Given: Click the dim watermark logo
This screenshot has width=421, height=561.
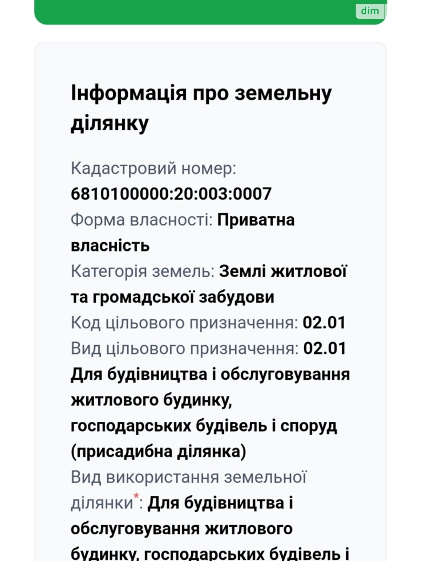Looking at the screenshot, I should 370,11.
